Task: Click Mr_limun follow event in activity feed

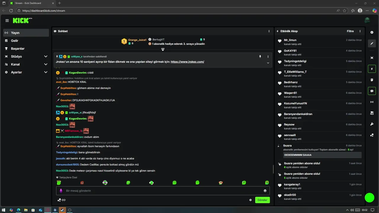Action: (x=320, y=42)
